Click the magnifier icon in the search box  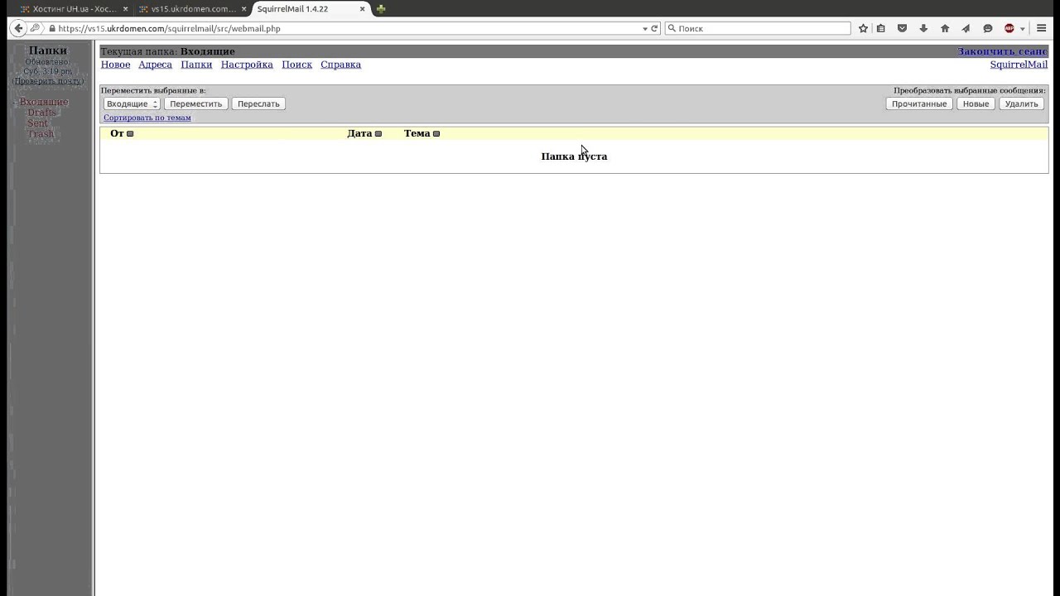pos(672,28)
